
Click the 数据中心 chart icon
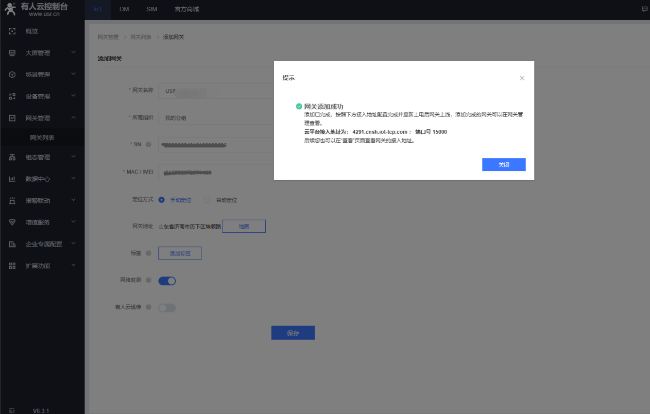coord(13,179)
